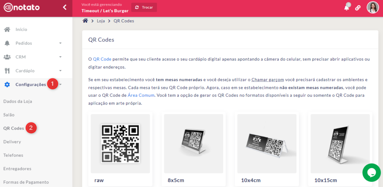Click the Início home icon in sidebar
383x187 pixels.
point(7,29)
